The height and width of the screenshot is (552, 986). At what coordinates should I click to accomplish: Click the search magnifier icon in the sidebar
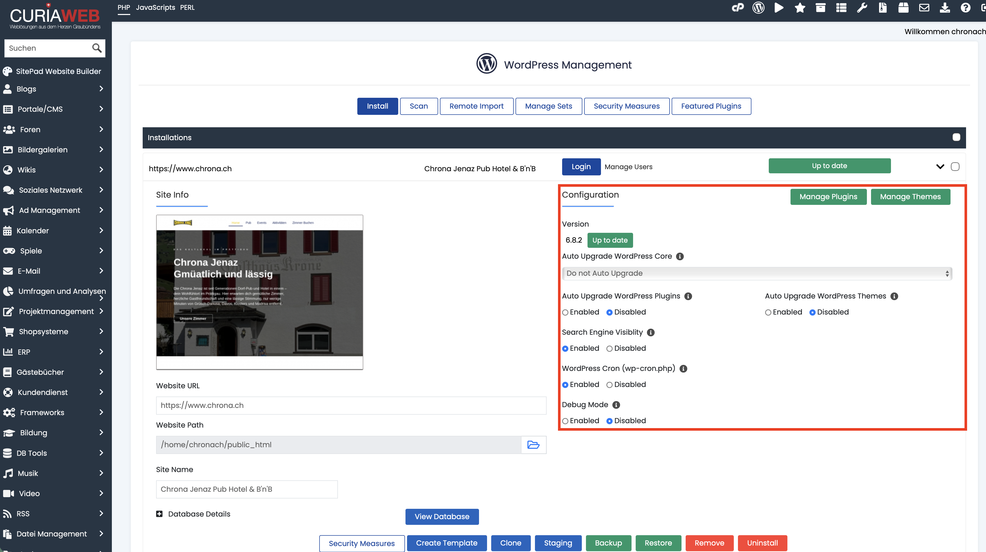tap(97, 48)
